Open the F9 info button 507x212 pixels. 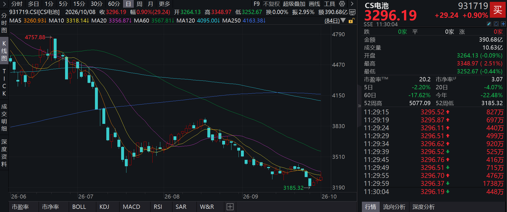[257, 4]
